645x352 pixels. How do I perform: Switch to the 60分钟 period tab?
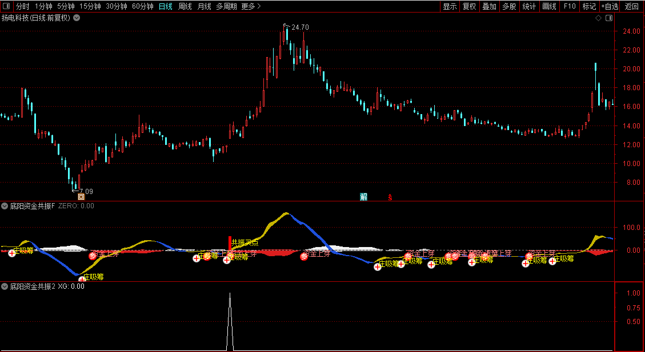pos(143,6)
